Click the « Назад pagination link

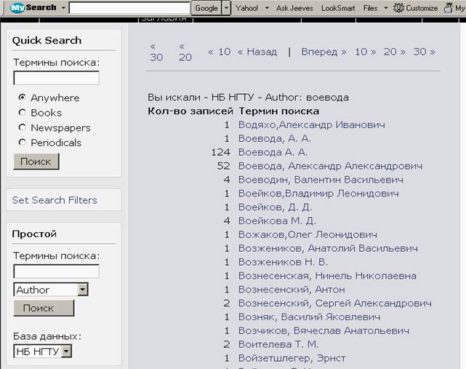(257, 52)
